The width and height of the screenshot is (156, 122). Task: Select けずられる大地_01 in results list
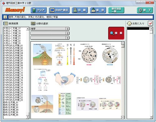(x=13, y=46)
